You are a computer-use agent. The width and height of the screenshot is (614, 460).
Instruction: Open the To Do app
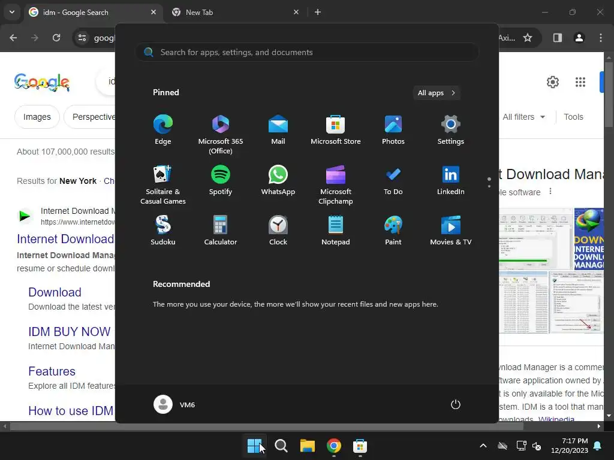pos(393,180)
